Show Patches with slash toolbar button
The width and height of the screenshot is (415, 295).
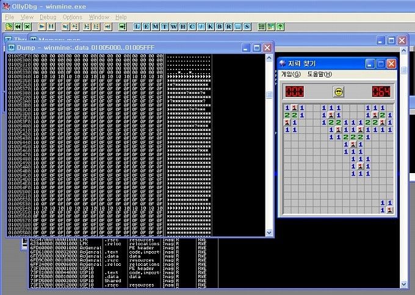pyautogui.click(x=201, y=26)
